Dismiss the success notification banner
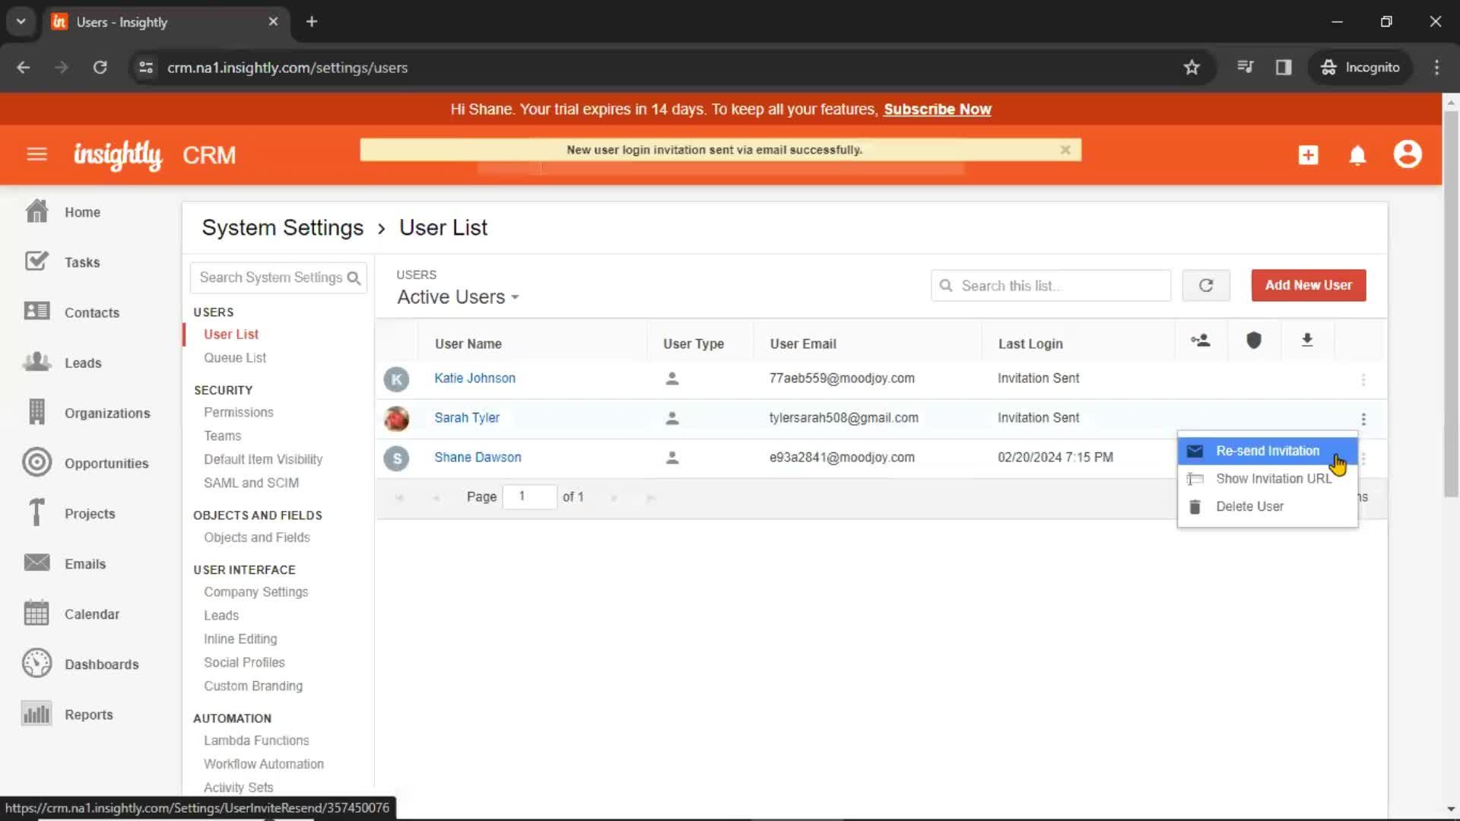 pos(1065,149)
